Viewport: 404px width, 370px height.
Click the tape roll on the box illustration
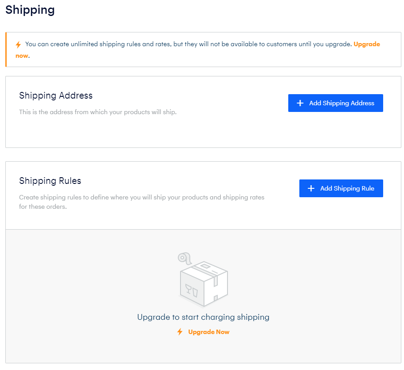[185, 258]
